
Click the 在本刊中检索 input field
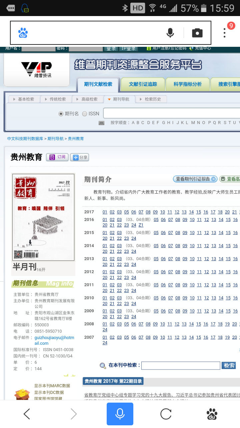181,365
